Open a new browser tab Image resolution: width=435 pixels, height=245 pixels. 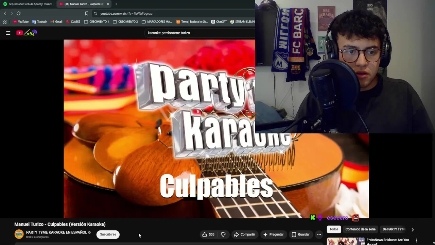click(x=116, y=4)
